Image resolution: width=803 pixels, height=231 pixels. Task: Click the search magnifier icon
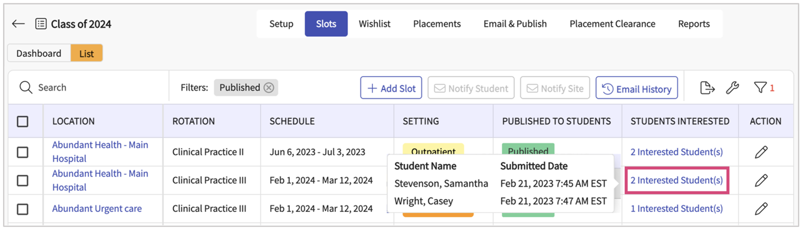click(26, 87)
